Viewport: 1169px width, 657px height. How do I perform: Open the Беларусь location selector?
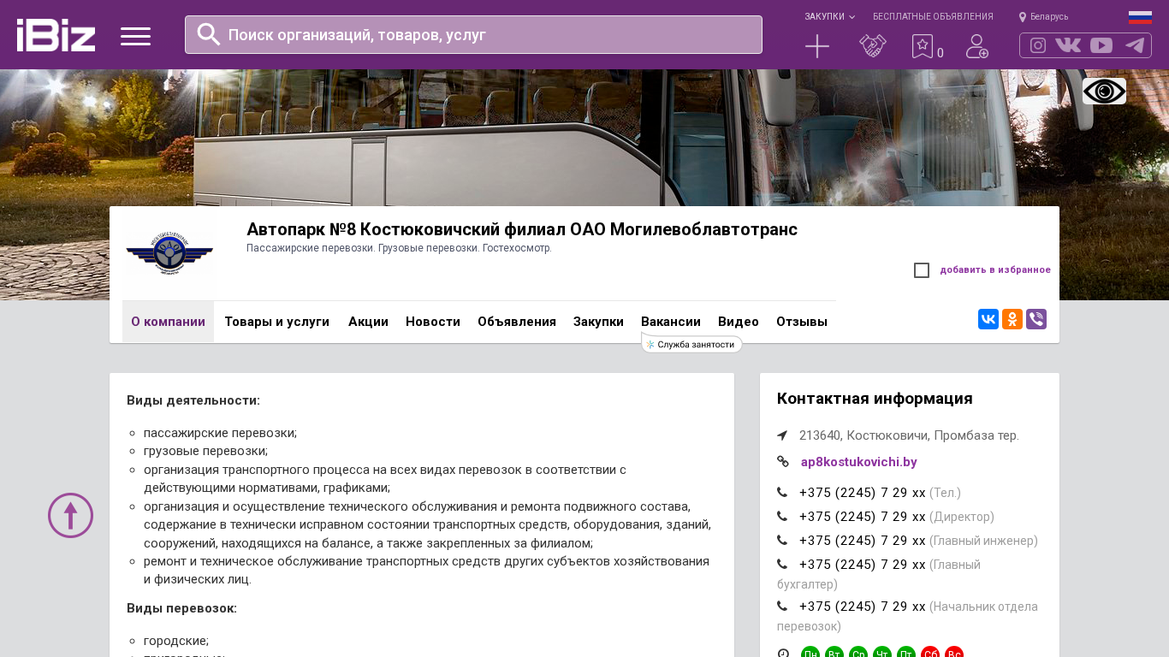pyautogui.click(x=1044, y=16)
